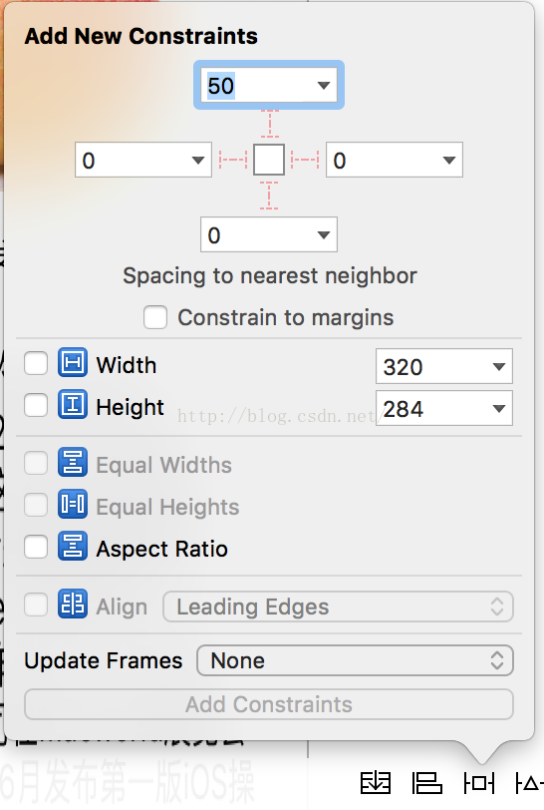Open the Embed In Stack button
Image resolution: width=544 pixels, height=810 pixels.
(x=376, y=783)
